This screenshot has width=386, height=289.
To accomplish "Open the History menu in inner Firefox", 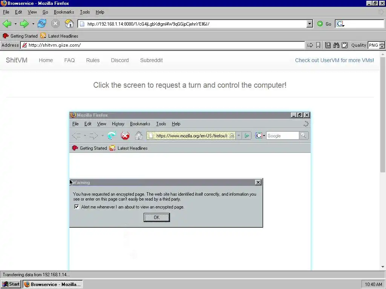I will pyautogui.click(x=118, y=124).
